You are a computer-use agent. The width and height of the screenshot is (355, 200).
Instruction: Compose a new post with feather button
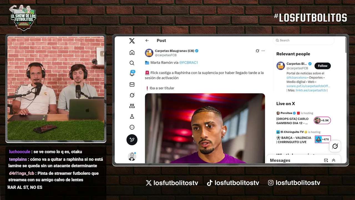[132, 139]
